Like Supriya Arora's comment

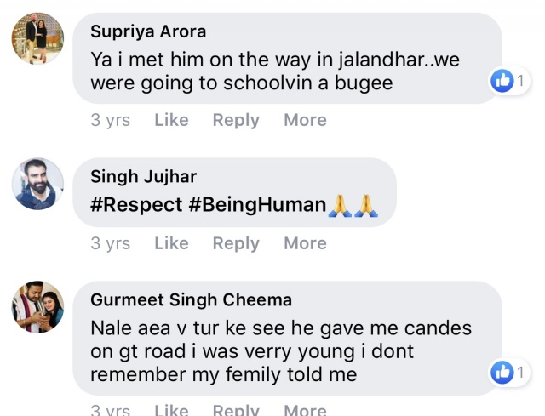(172, 120)
